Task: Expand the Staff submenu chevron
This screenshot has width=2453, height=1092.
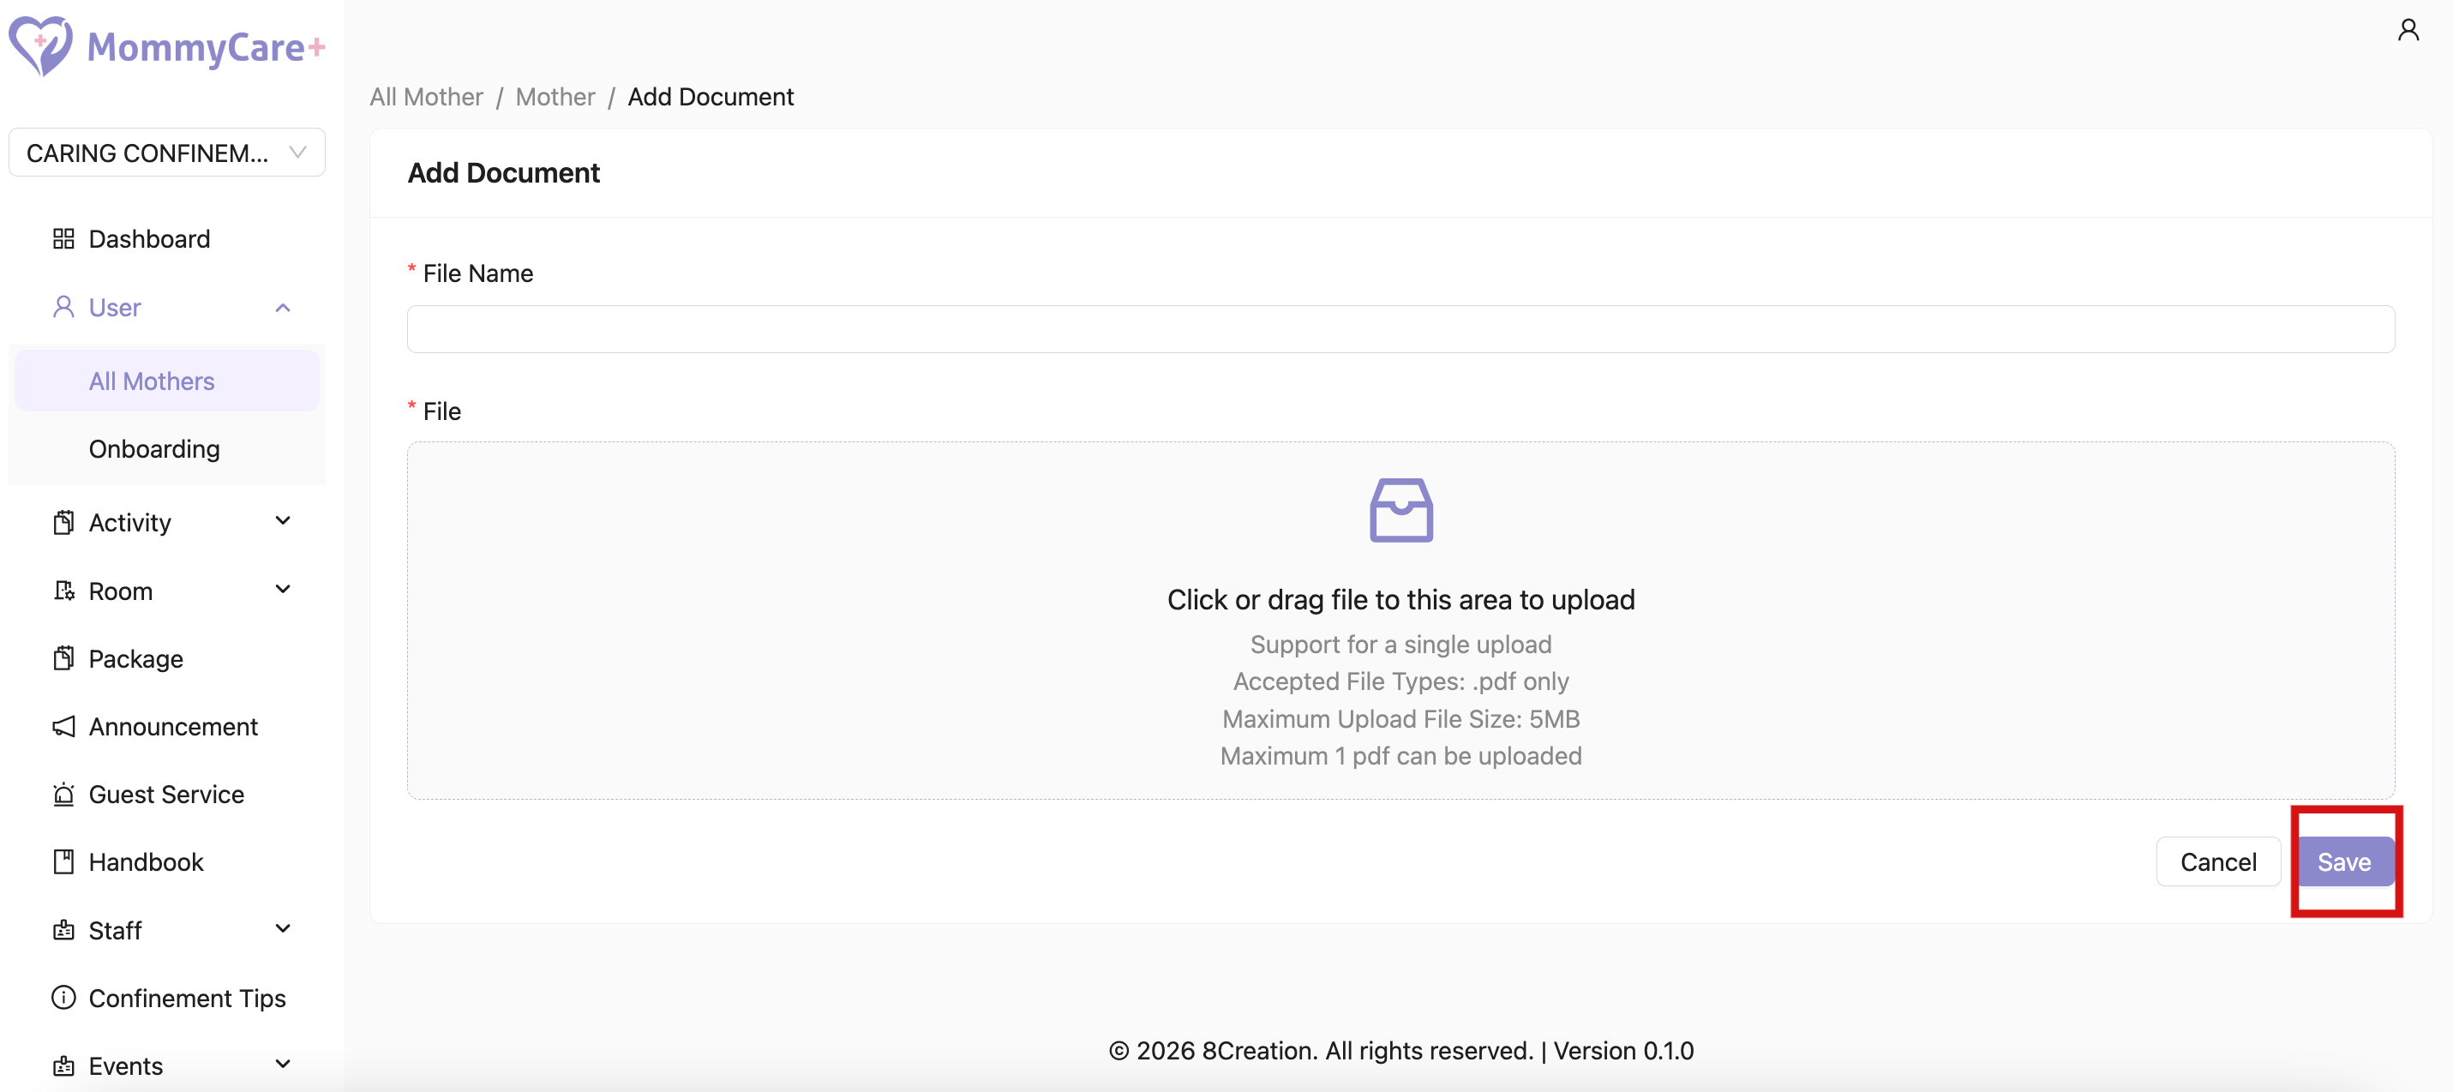Action: click(282, 929)
